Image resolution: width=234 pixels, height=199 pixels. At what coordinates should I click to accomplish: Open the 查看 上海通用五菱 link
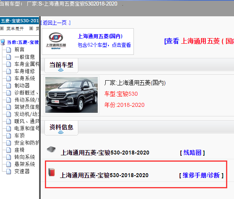pyautogui.click(x=199, y=41)
